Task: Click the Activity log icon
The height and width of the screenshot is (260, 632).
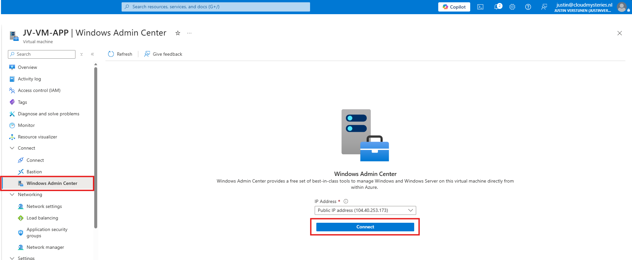Action: [12, 79]
